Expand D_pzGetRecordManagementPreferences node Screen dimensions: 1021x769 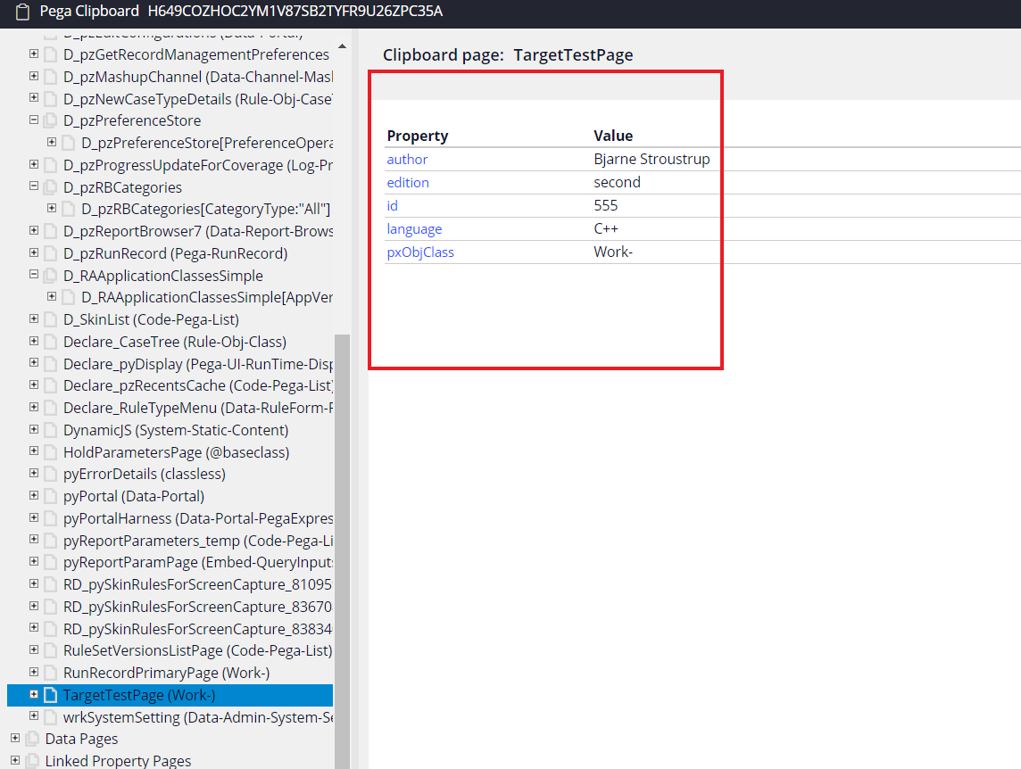34,54
